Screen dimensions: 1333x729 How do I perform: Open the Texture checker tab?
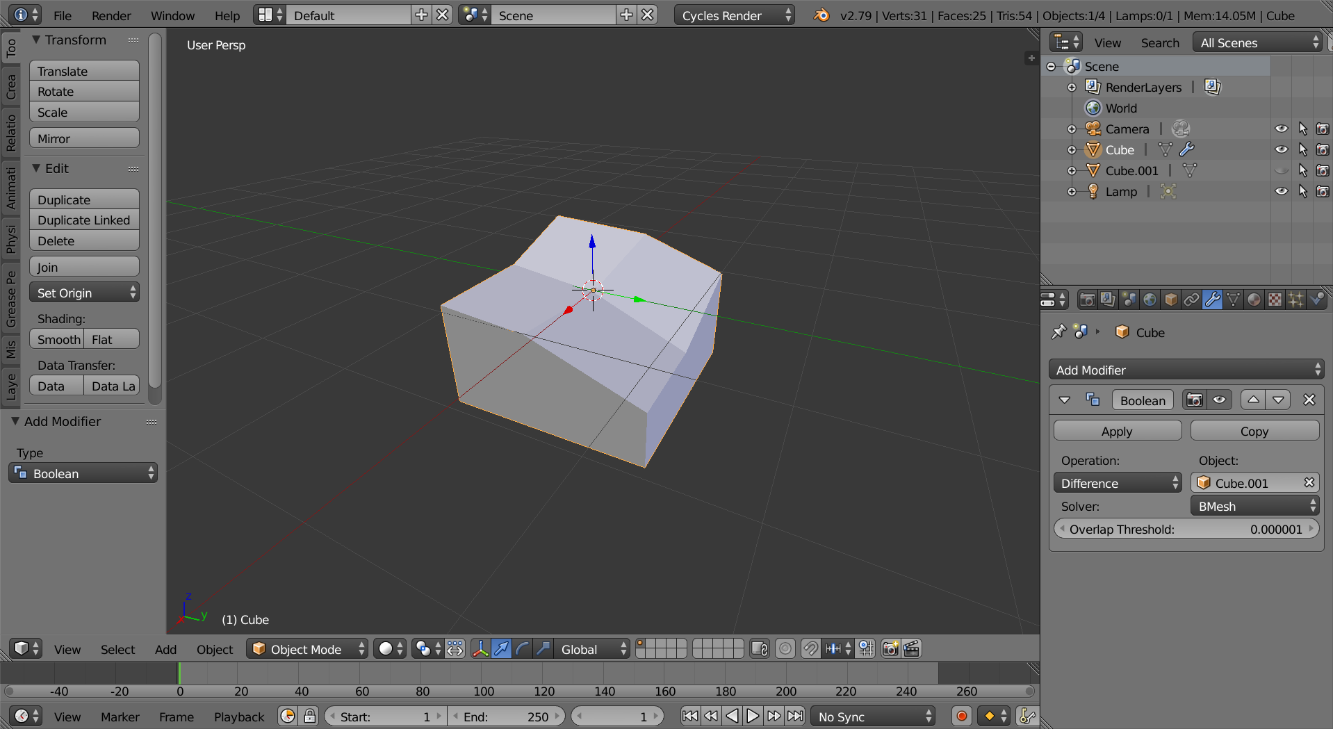1275,300
